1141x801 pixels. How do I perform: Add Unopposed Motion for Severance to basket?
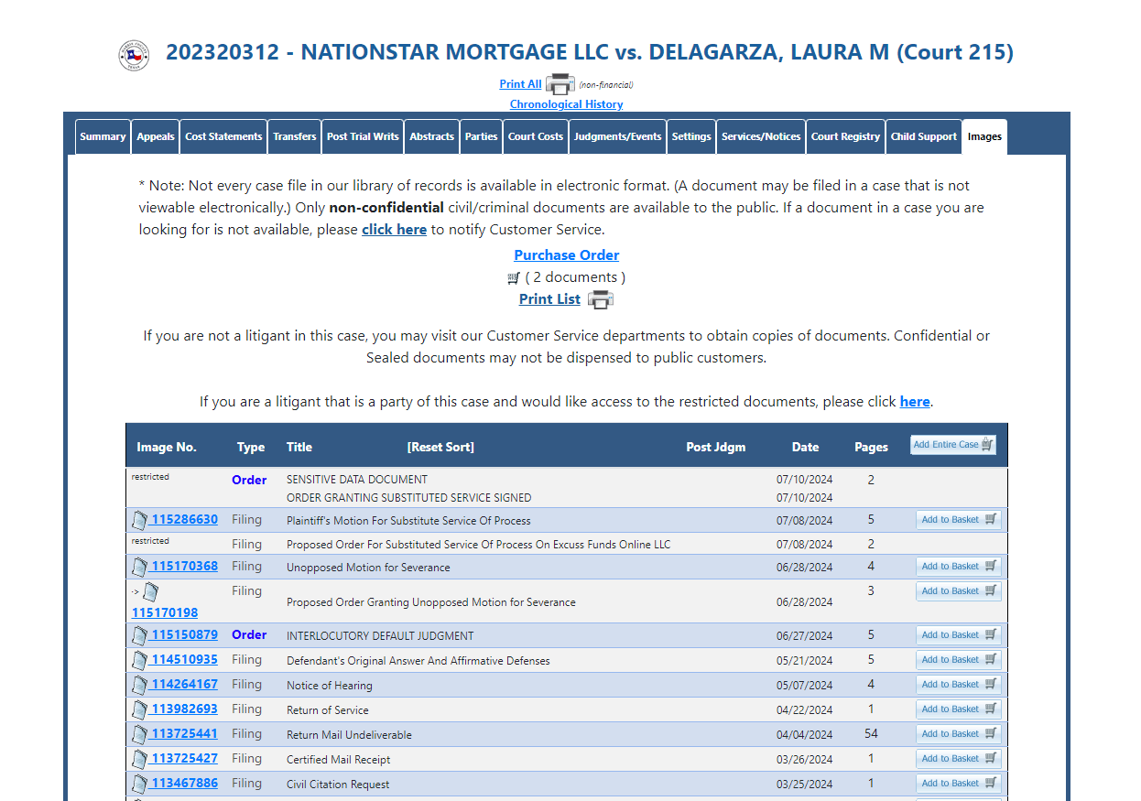pyautogui.click(x=959, y=567)
